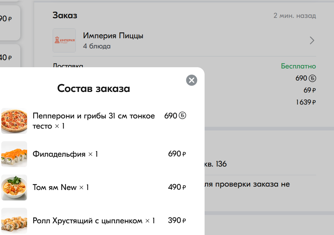Select the Пепперони и грибы item name
Image resolution: width=334 pixels, height=235 pixels.
click(x=94, y=121)
